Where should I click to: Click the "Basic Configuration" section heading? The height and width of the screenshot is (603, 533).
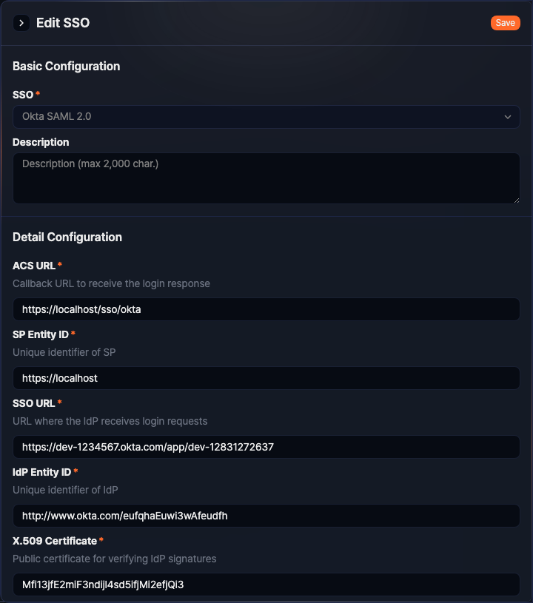66,66
